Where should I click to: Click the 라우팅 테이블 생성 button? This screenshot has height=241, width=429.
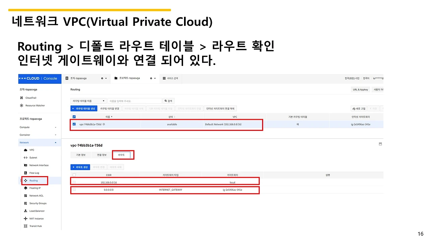point(84,108)
